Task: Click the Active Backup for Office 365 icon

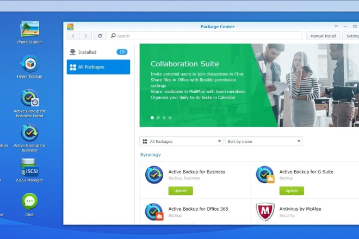Action: [154, 212]
